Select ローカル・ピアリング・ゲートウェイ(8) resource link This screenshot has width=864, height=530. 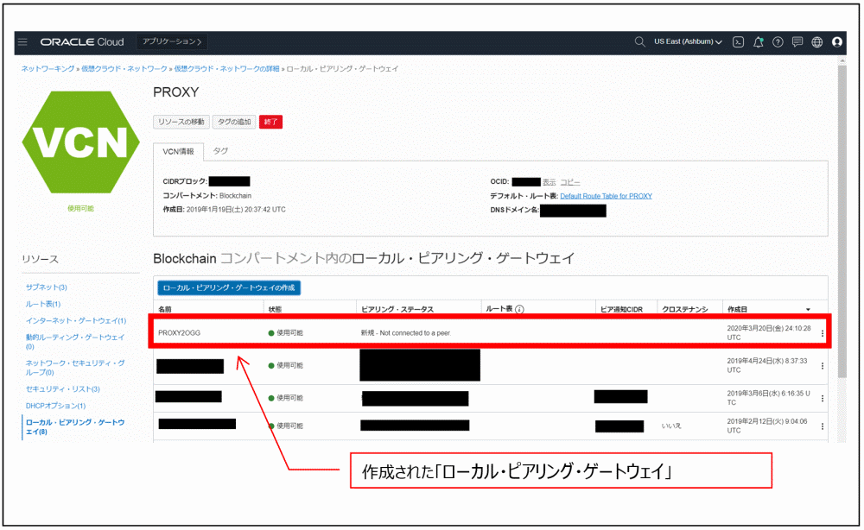click(x=75, y=426)
